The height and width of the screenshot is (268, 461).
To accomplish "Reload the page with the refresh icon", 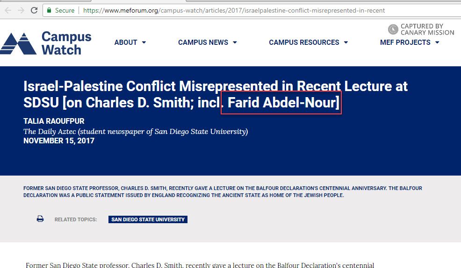I will (34, 10).
